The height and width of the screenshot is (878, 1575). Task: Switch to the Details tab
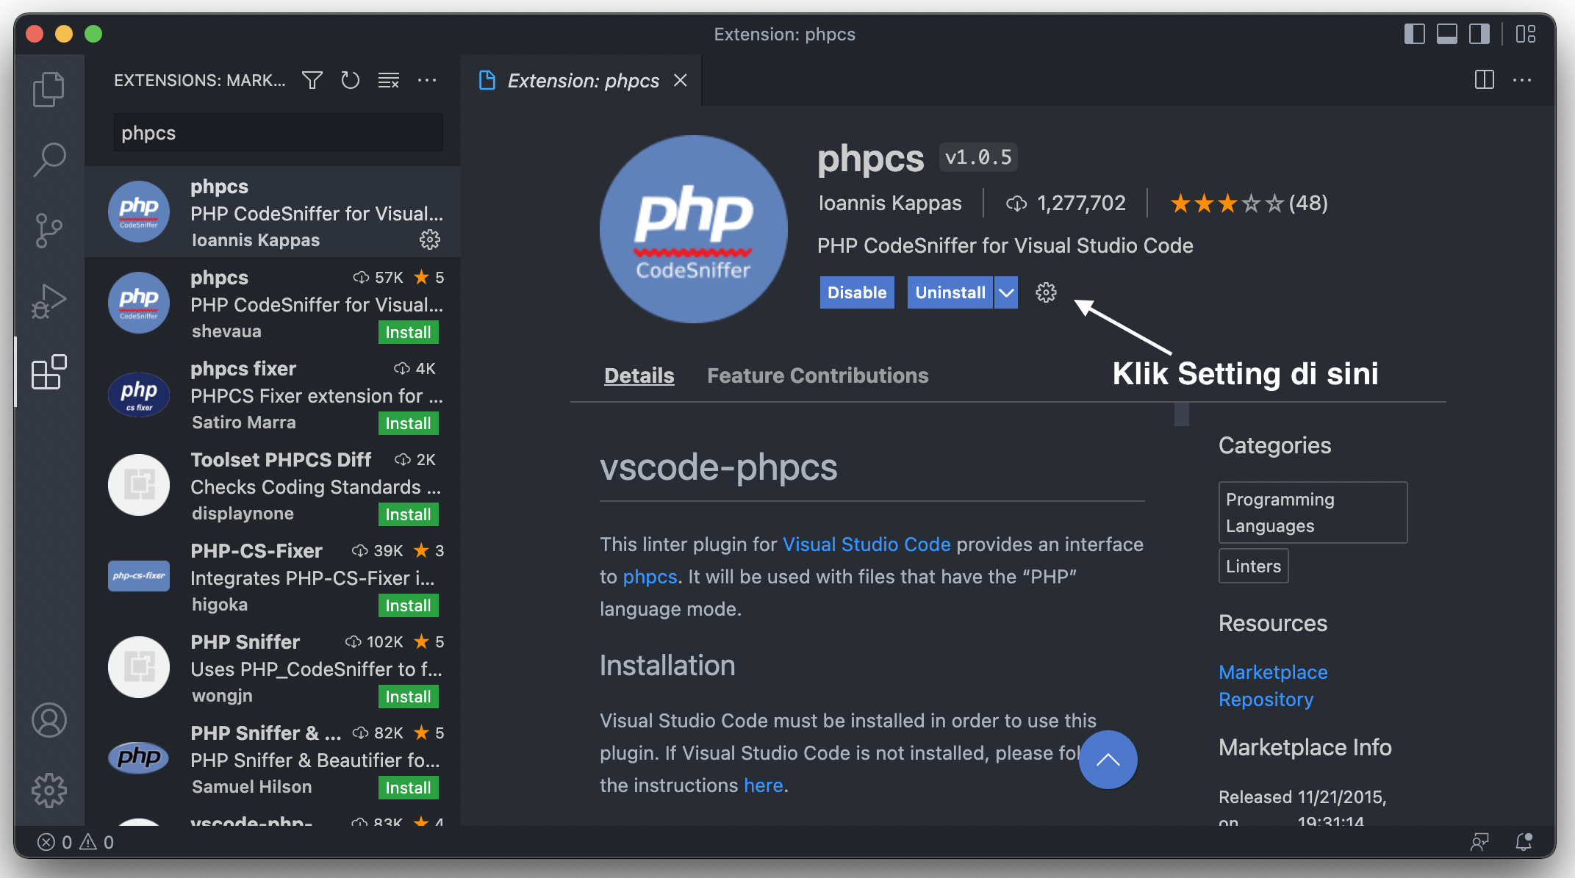pos(639,375)
